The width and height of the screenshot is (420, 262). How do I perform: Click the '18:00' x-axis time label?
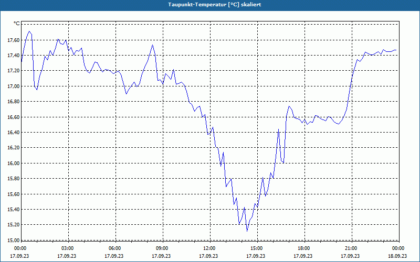pos(303,248)
